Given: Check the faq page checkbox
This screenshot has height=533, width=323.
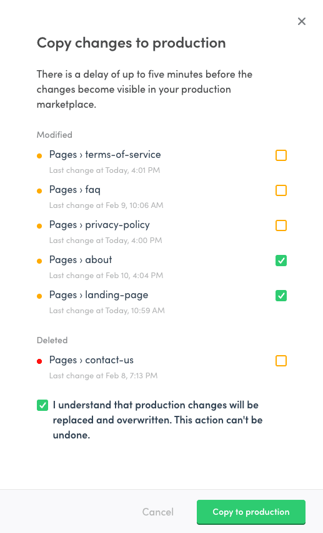Looking at the screenshot, I should pos(281,190).
